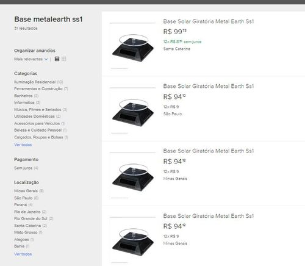The width and height of the screenshot is (305, 266).
Task: Click the R$ 99,73 price
Action: 174,32
